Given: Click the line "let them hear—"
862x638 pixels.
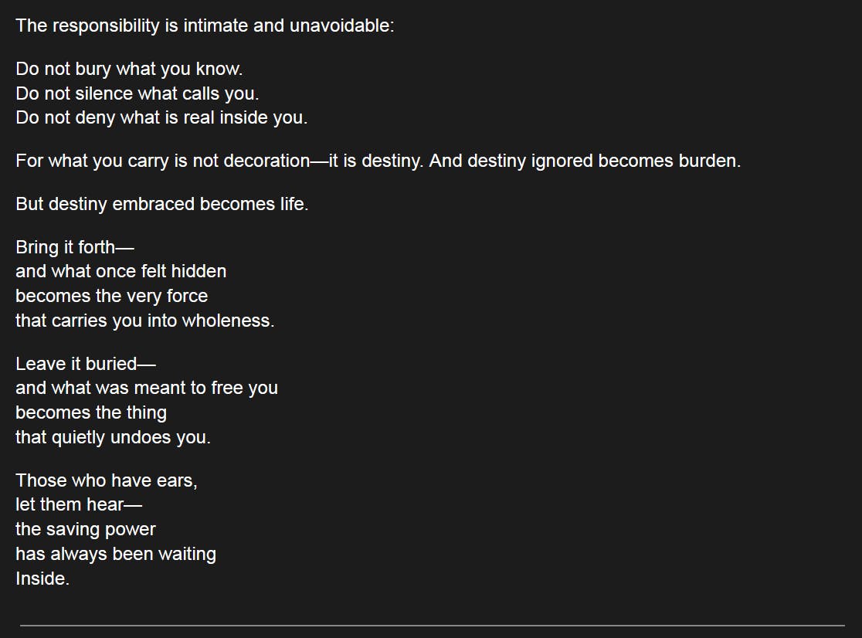Looking at the screenshot, I should (79, 505).
